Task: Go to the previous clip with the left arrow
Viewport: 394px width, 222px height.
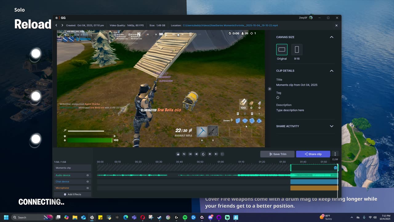Action: tap(56, 25)
